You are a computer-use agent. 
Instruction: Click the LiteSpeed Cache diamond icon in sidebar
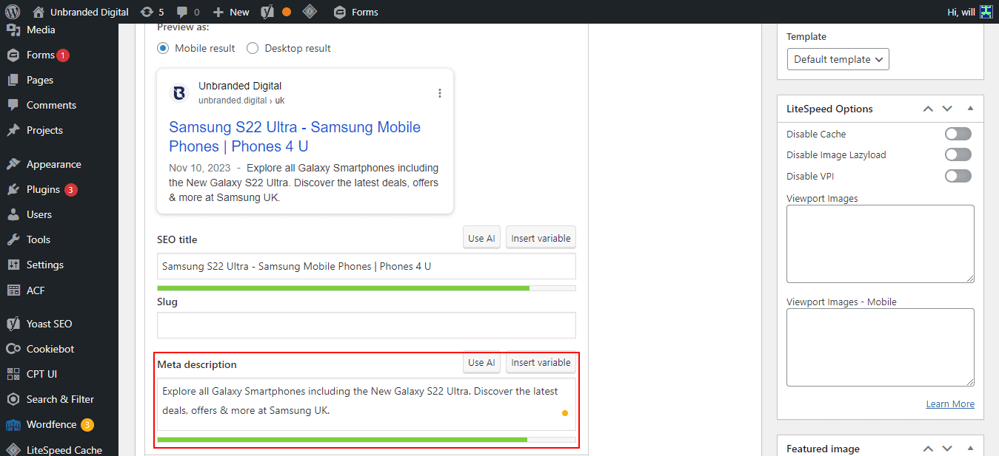pos(13,449)
